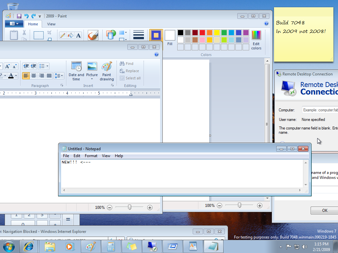Expand the Picture dropdown in WordPad

[x=92, y=79]
